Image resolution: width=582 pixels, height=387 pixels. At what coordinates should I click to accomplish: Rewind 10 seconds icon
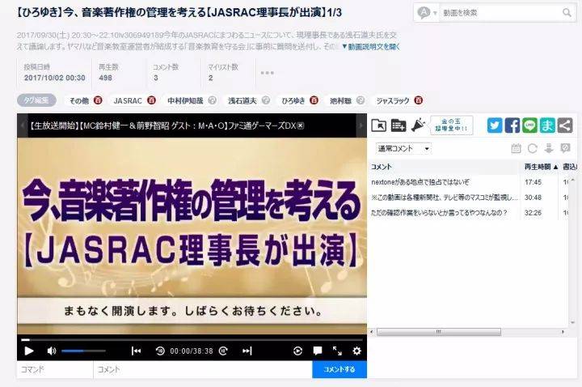(x=160, y=351)
